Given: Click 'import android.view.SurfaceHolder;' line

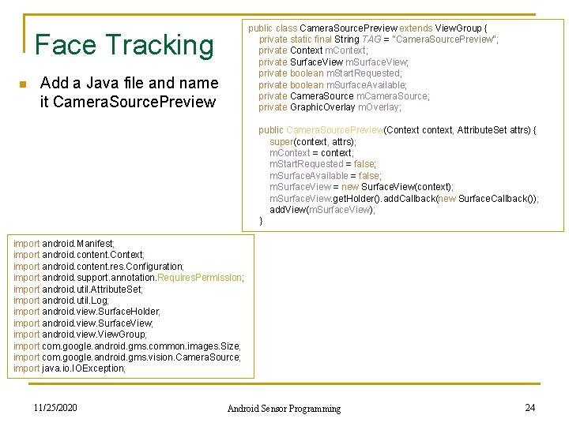Looking at the screenshot, I should (87, 312).
